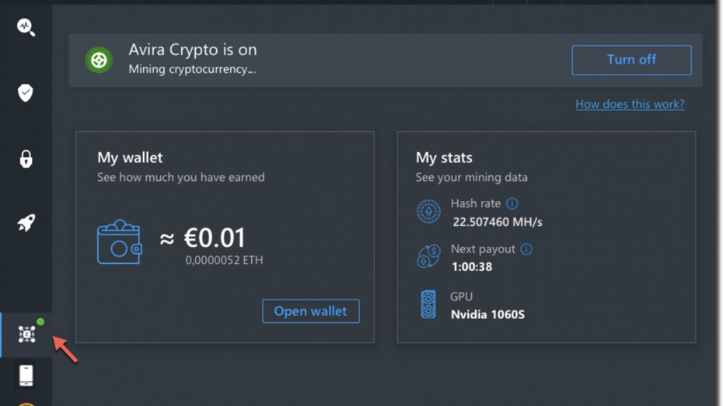Open the Security shield sidebar icon
Viewport: 723px width, 406px height.
click(x=26, y=92)
